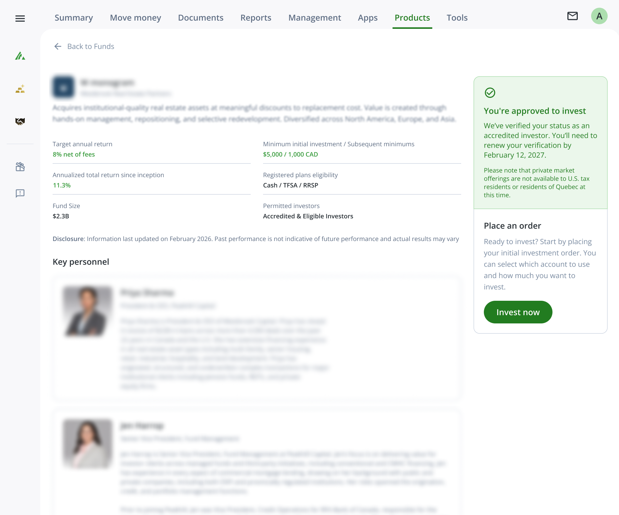Screen dimensions: 619x515
Task: Click the green mountain logo in sidebar
Action: (20, 56)
